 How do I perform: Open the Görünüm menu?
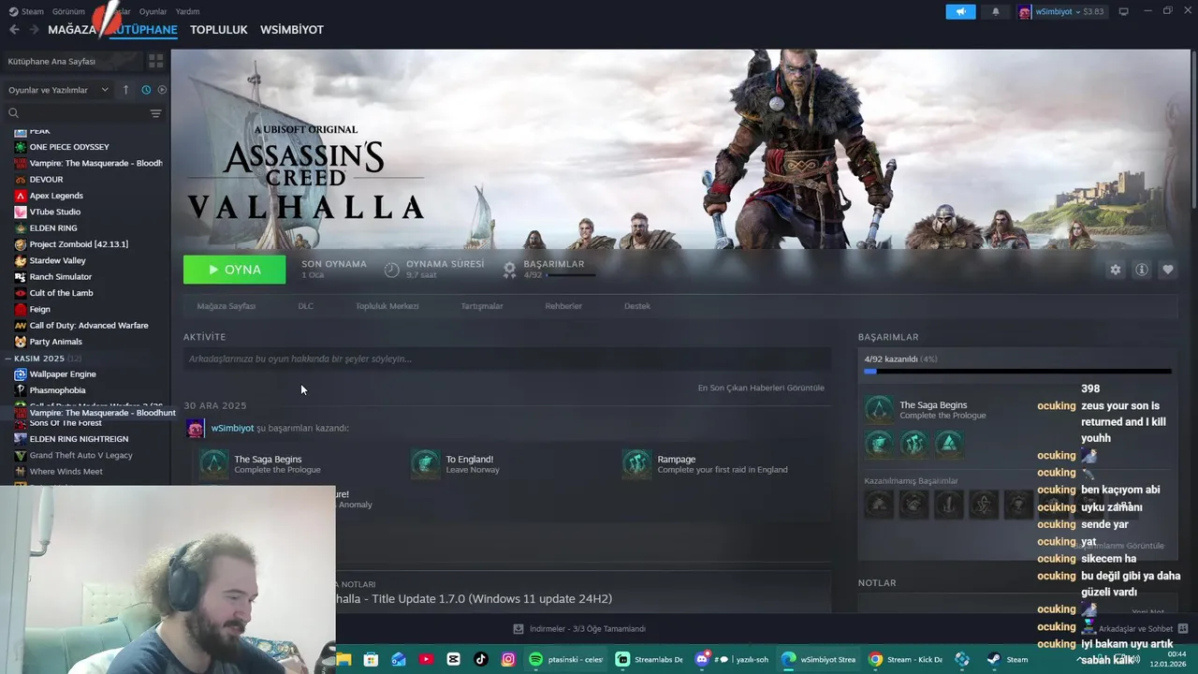(68, 12)
